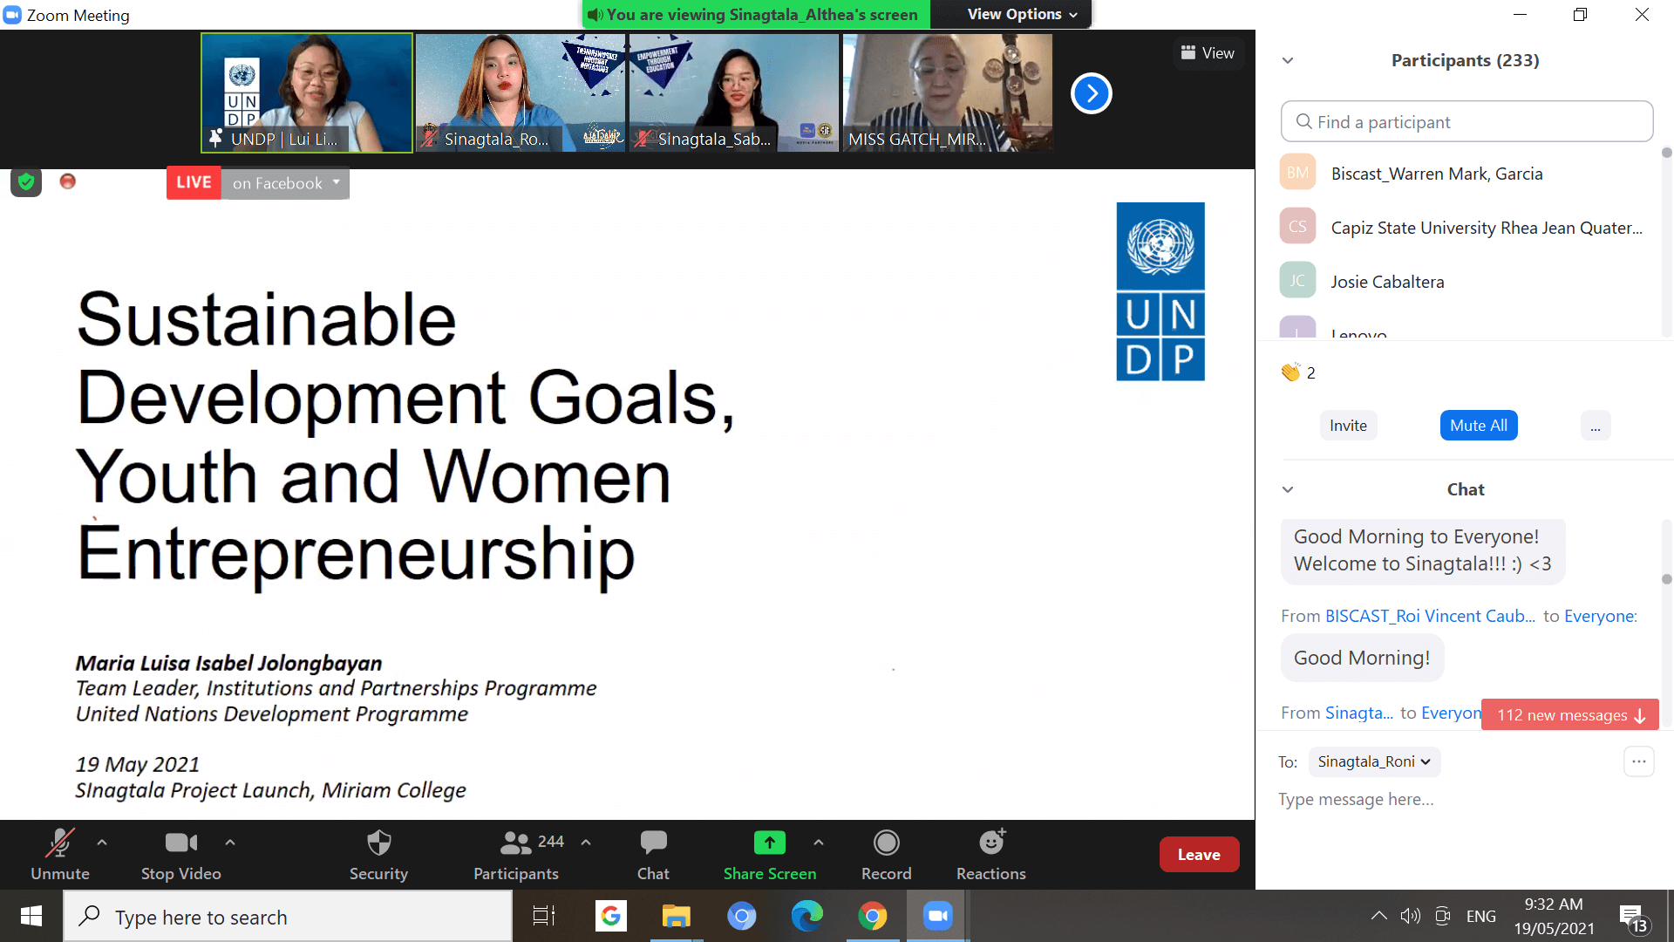The width and height of the screenshot is (1674, 942).
Task: Open more participant options ellipsis button
Action: point(1595,426)
